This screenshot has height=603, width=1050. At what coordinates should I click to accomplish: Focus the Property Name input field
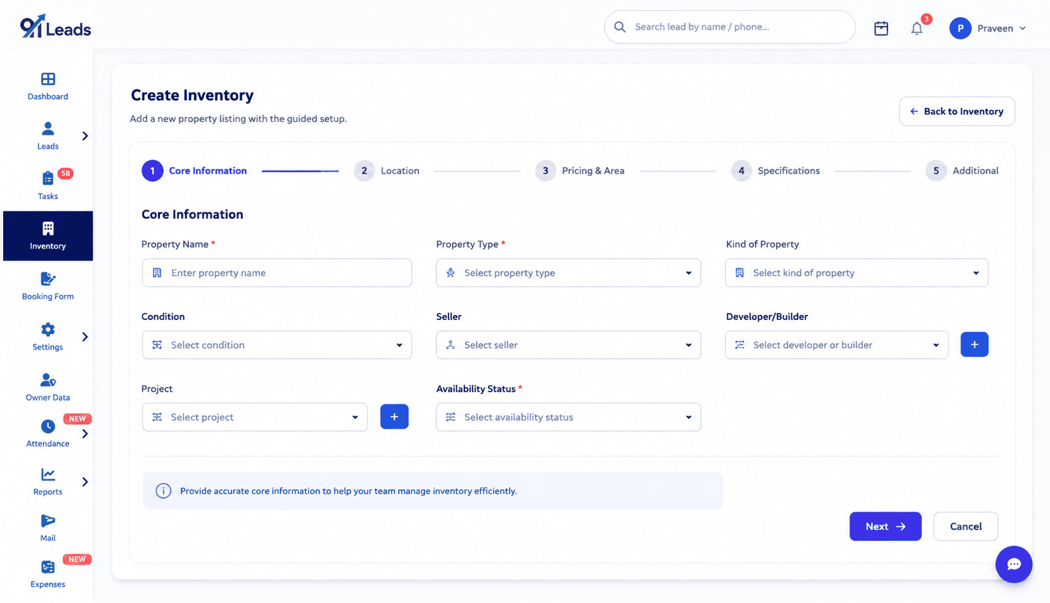click(277, 273)
